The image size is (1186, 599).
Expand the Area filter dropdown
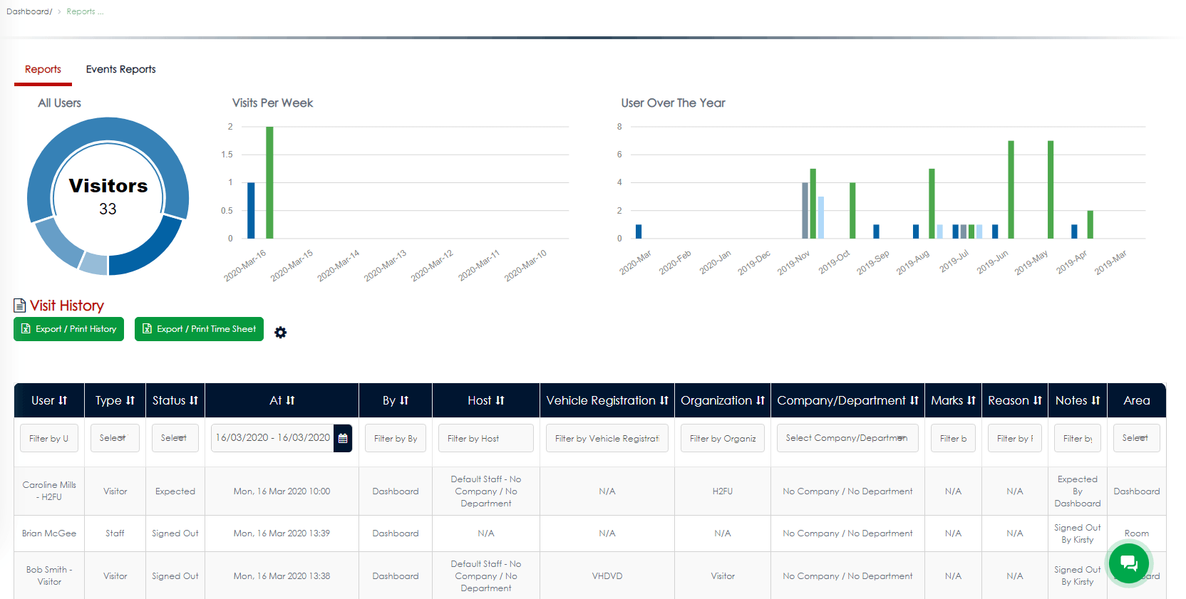coord(1136,438)
